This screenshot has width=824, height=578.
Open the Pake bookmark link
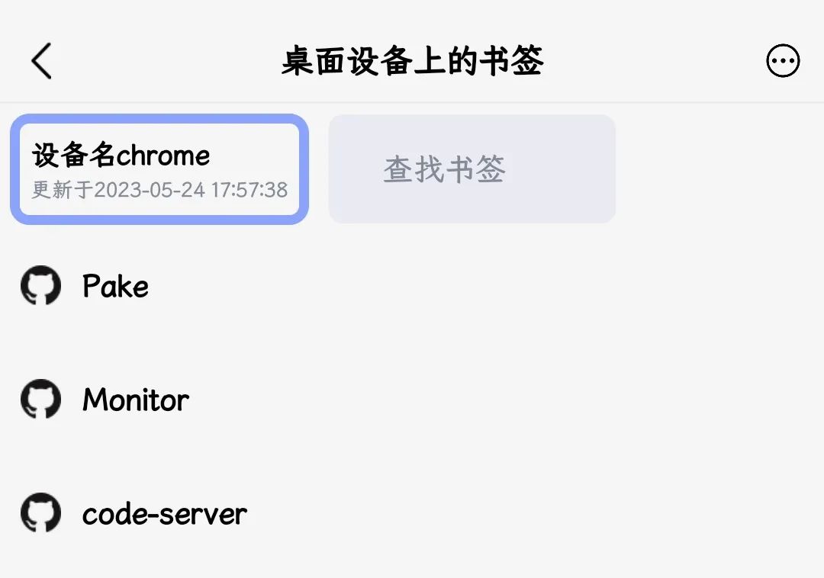point(114,286)
